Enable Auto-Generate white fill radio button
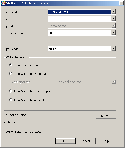 [11, 100]
